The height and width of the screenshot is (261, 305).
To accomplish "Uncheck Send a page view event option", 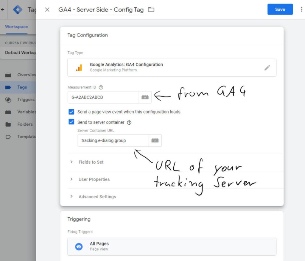I will coord(71,112).
